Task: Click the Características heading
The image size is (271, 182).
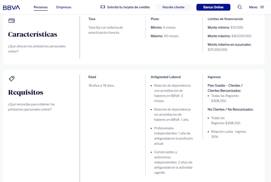Action: 33,35
